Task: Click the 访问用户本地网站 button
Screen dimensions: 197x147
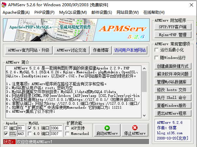Action: click(130, 50)
